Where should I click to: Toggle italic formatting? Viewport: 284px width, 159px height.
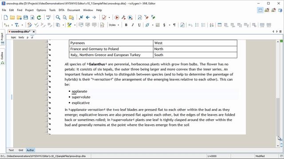click(133, 25)
